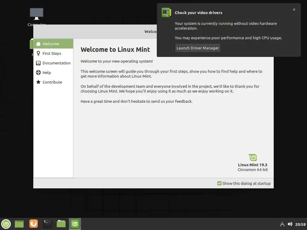The width and height of the screenshot is (307, 230).
Task: Open the Contribute section
Action: (53, 82)
